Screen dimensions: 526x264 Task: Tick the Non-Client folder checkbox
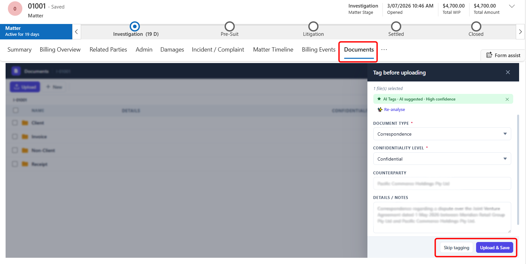(15, 150)
